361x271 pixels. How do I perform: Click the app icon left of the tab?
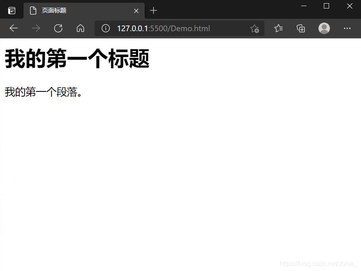click(x=11, y=10)
